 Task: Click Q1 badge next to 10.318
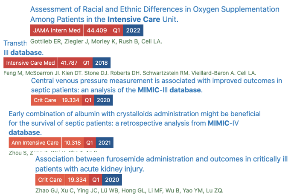tap(90, 143)
